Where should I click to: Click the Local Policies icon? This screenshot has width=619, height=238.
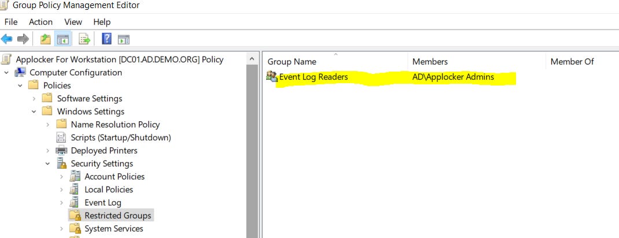(x=75, y=189)
